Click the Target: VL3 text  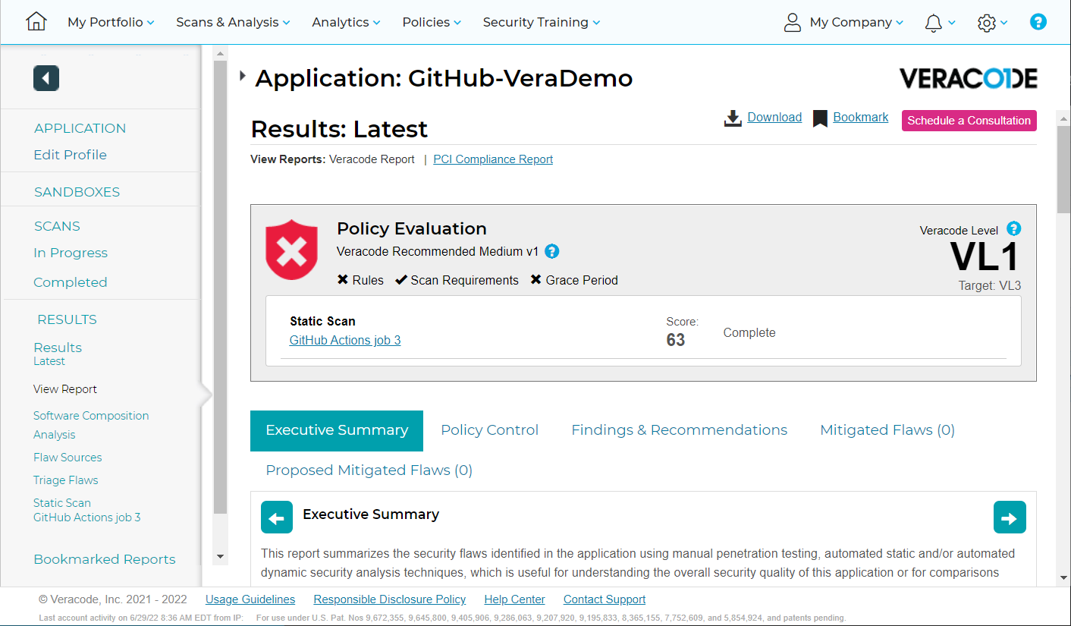click(989, 286)
